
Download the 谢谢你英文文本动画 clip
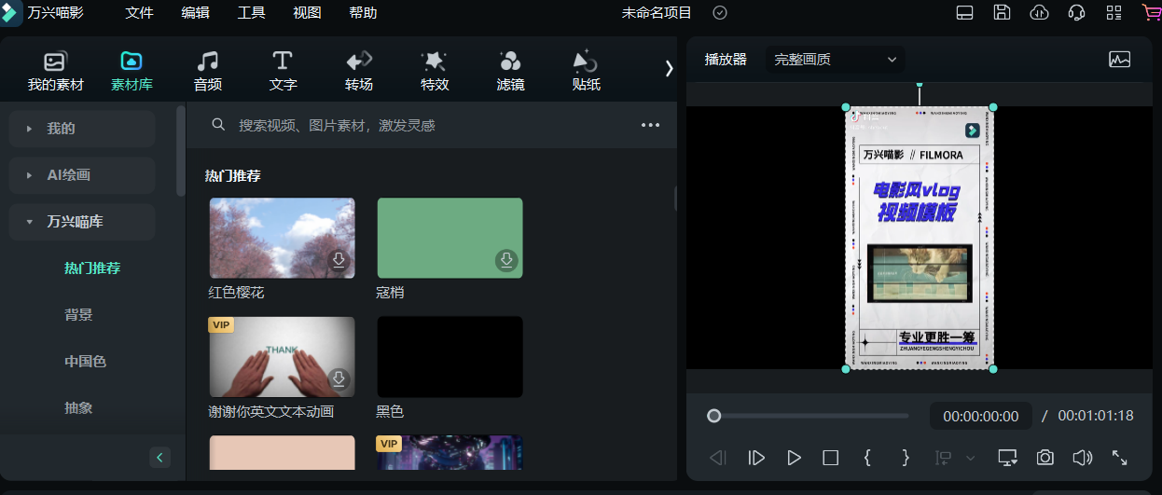pyautogui.click(x=339, y=378)
